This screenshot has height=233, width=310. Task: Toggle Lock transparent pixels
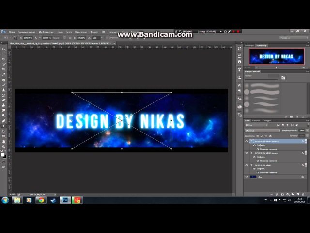click(257, 136)
